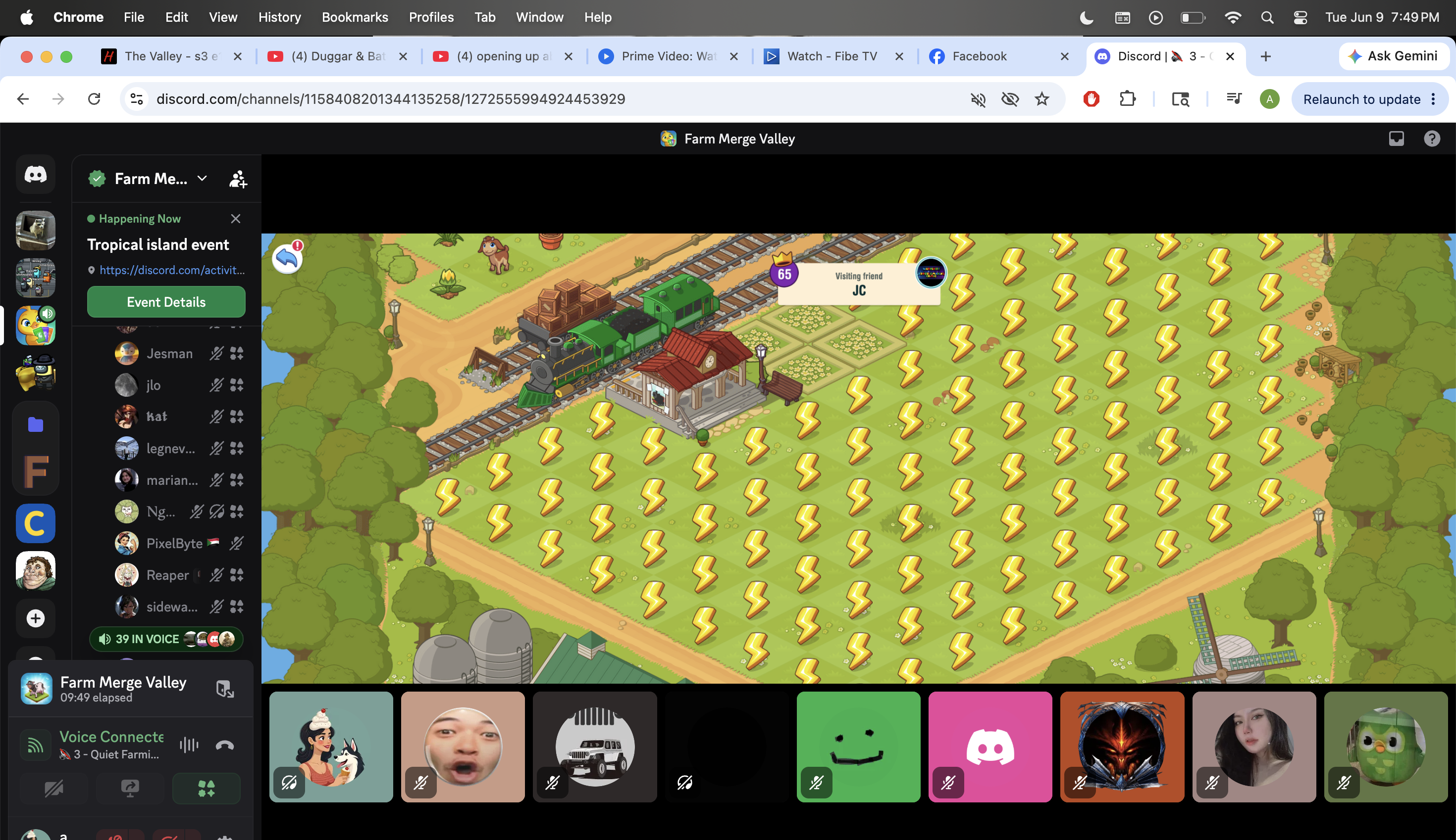Viewport: 1456px width, 840px height.
Task: Select the Farm Merge Valley server icon
Action: (x=35, y=326)
